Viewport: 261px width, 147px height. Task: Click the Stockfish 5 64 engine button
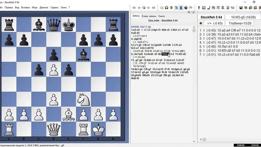click(211, 17)
